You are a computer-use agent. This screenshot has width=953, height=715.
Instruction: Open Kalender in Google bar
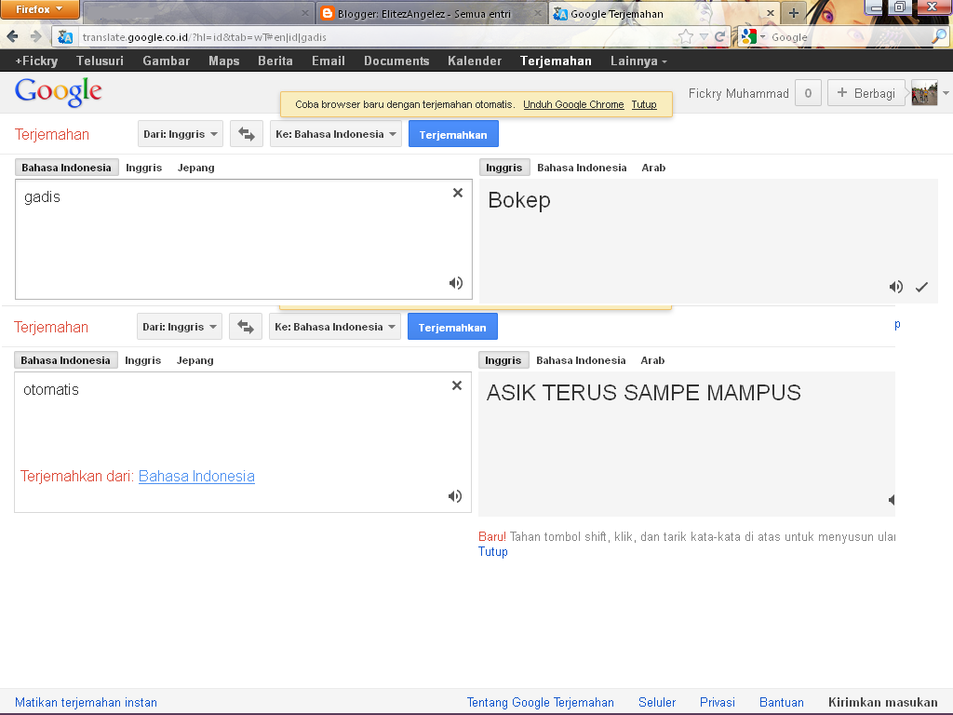pyautogui.click(x=475, y=61)
